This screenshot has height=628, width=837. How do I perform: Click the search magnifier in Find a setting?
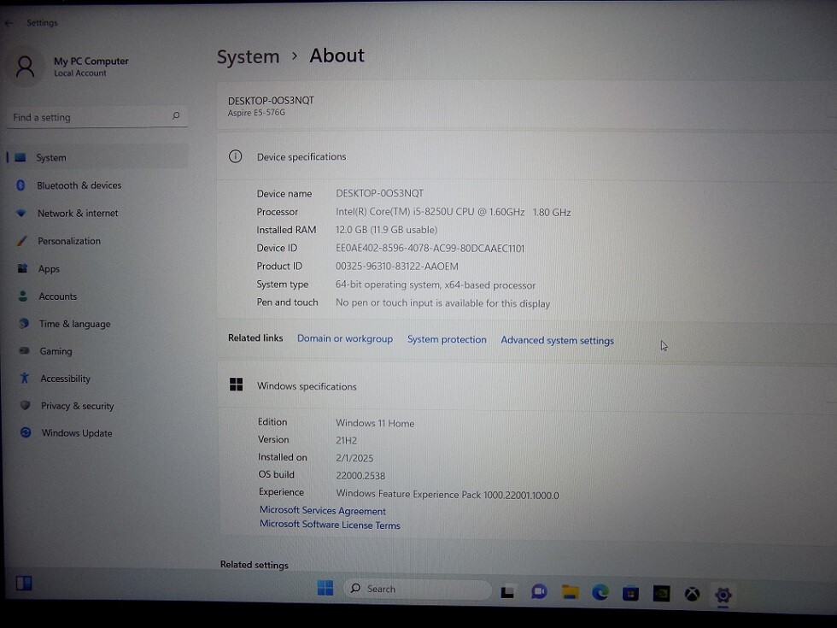pos(176,116)
